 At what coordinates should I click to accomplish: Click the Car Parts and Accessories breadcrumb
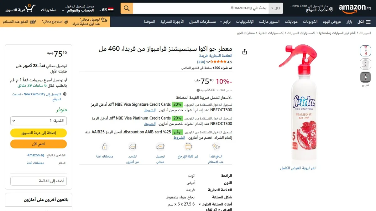coord(337,33)
